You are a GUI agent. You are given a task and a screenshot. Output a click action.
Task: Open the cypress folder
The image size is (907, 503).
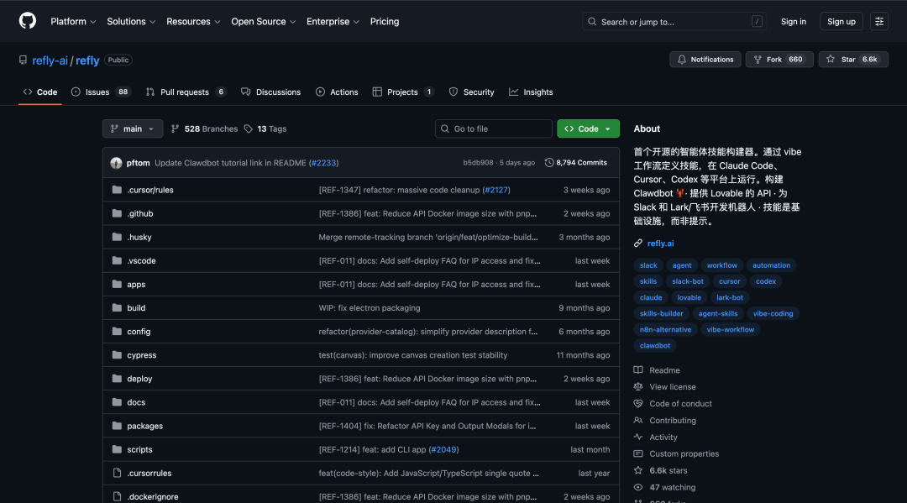coord(142,355)
